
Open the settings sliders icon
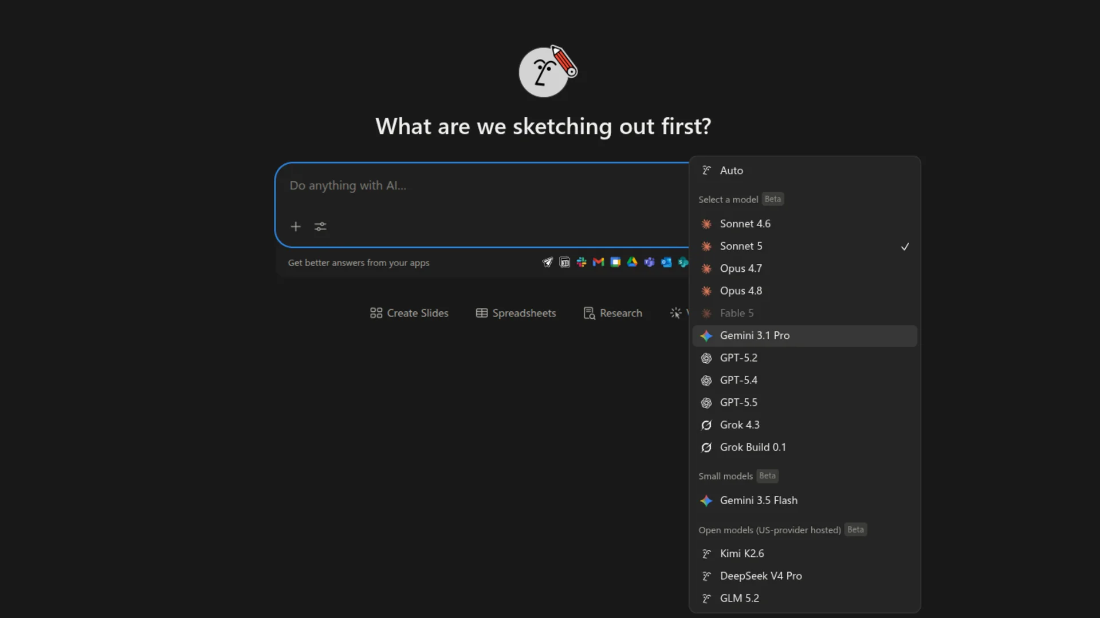(x=320, y=227)
